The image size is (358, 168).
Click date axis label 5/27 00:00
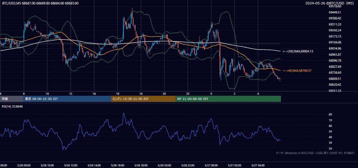(x=211, y=165)
